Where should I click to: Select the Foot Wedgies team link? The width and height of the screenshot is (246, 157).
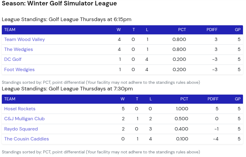(19, 70)
